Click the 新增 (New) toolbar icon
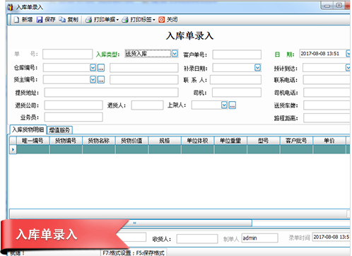Viewport: 352px width, 256px height. tap(16, 20)
